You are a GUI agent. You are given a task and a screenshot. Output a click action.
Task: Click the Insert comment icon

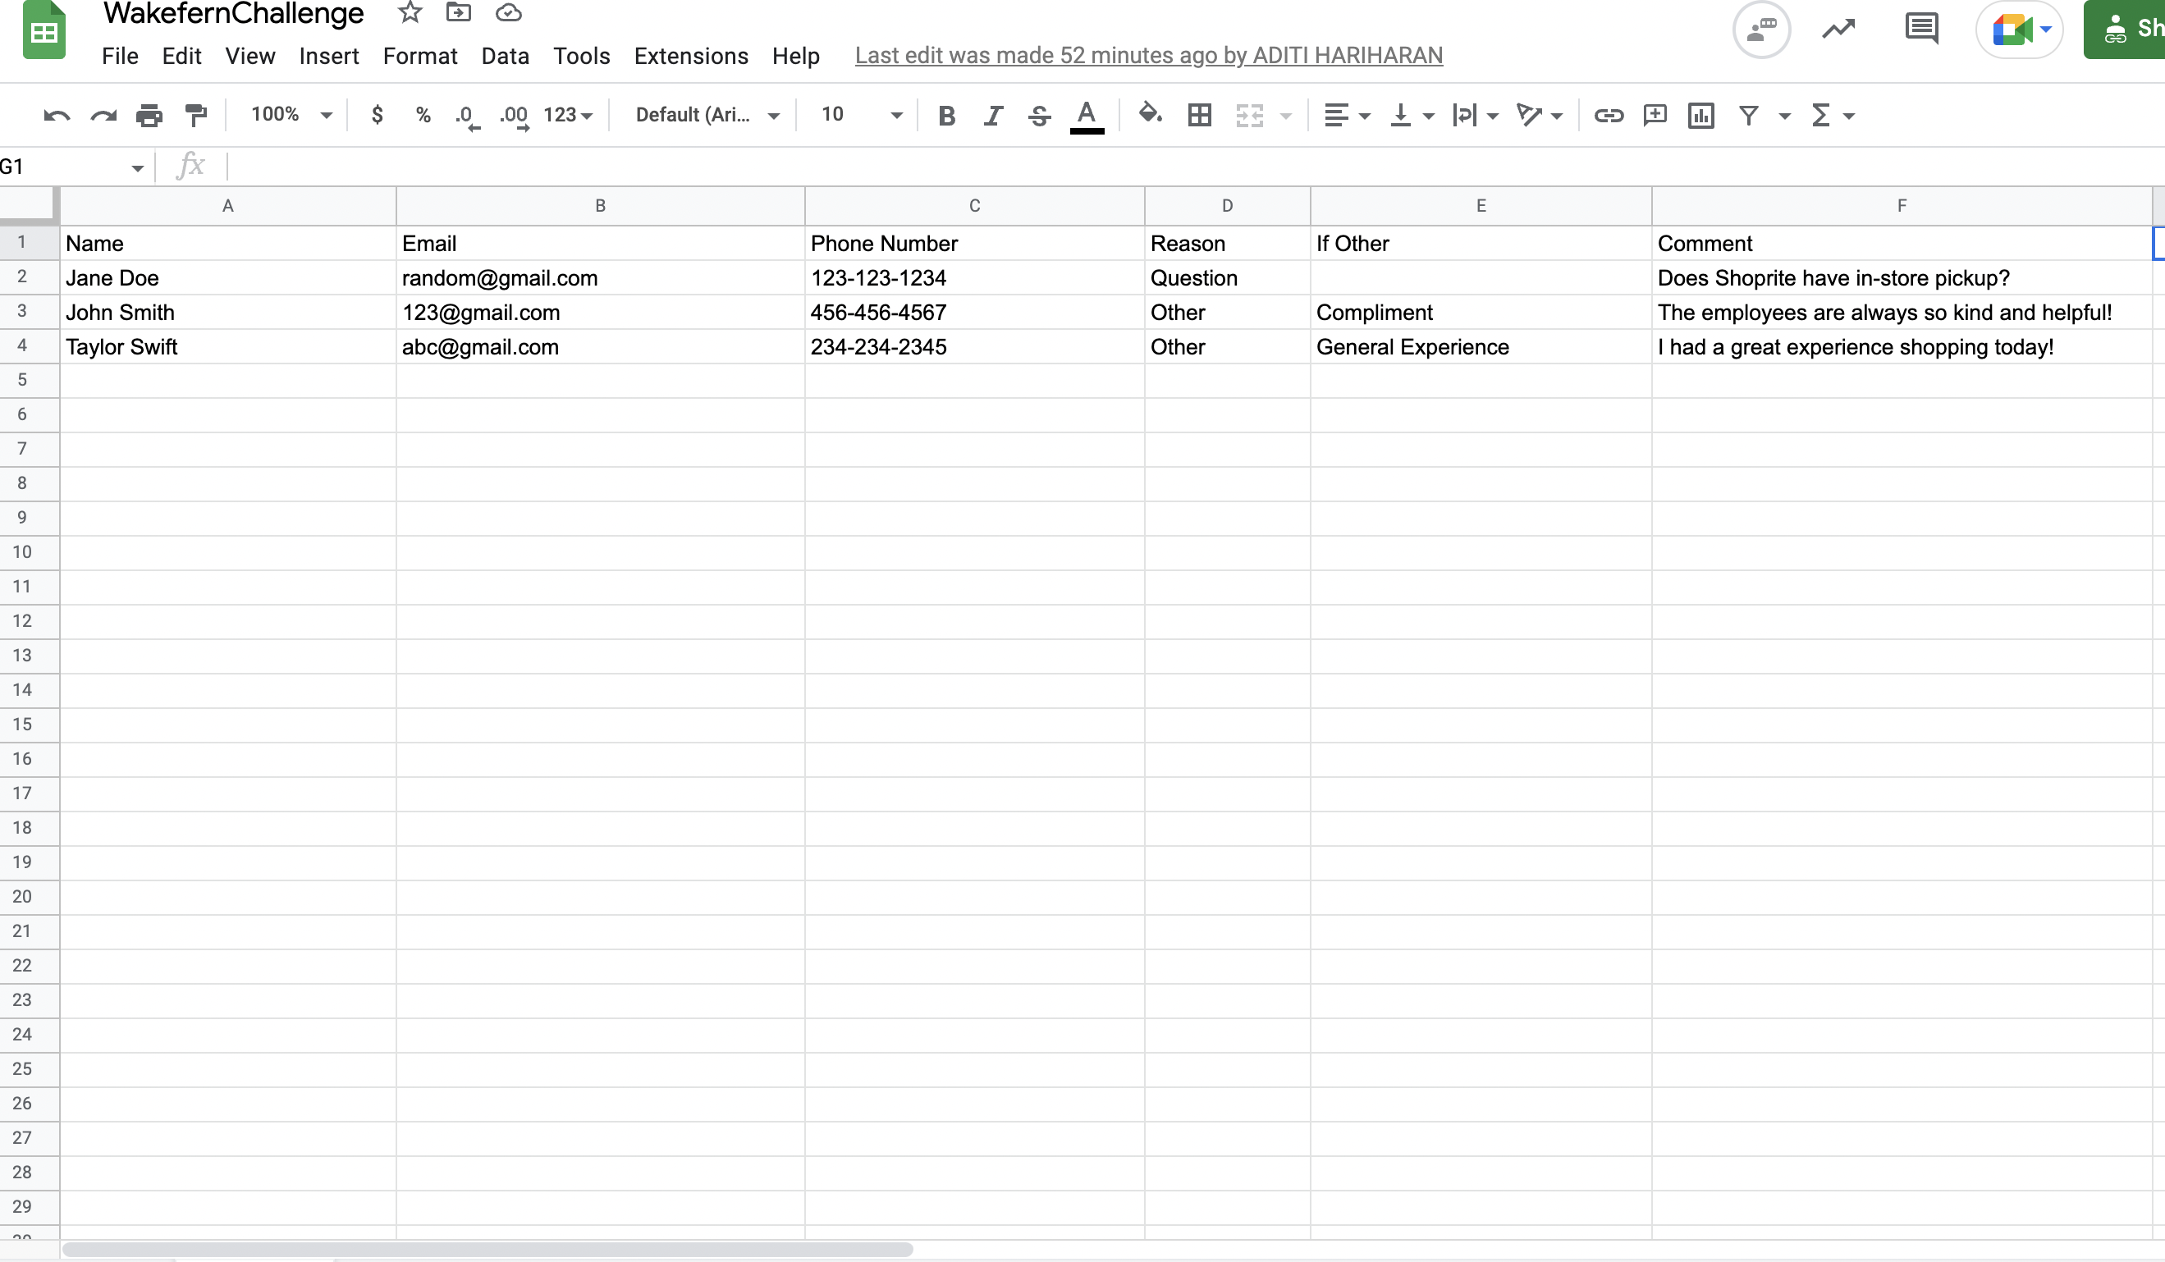(1654, 115)
